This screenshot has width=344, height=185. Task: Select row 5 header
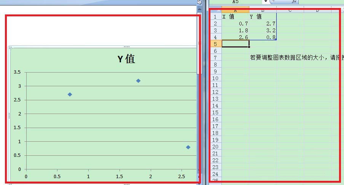coord(215,44)
